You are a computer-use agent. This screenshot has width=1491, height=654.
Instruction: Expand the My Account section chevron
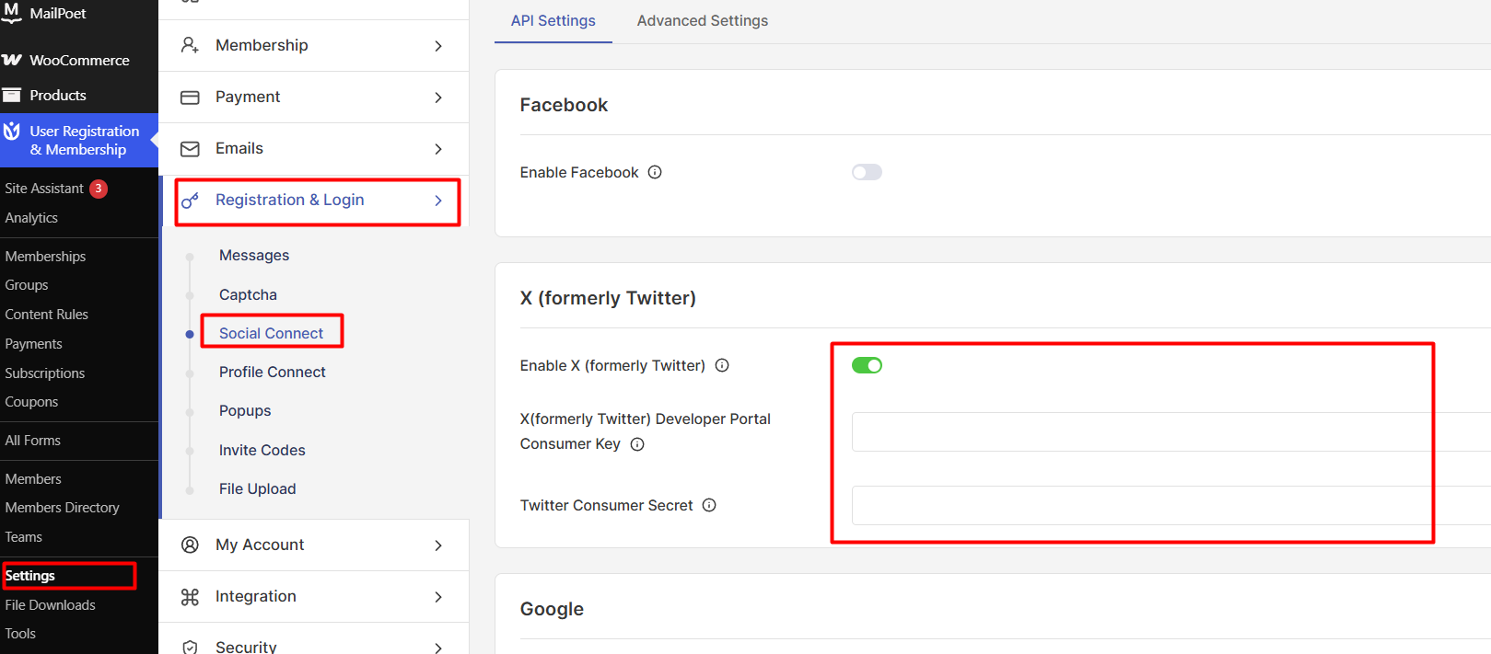438,545
